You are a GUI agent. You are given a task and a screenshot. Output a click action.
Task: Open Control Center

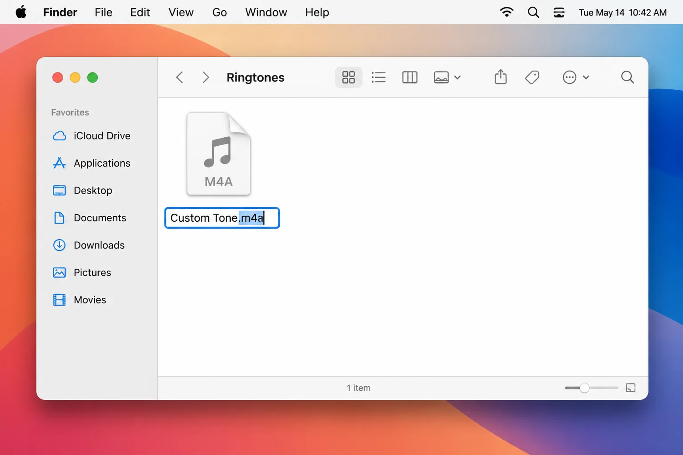pyautogui.click(x=559, y=12)
